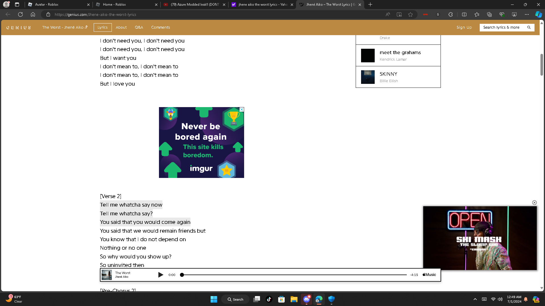The image size is (545, 306).
Task: Play The Worst in the music player
Action: [x=161, y=275]
